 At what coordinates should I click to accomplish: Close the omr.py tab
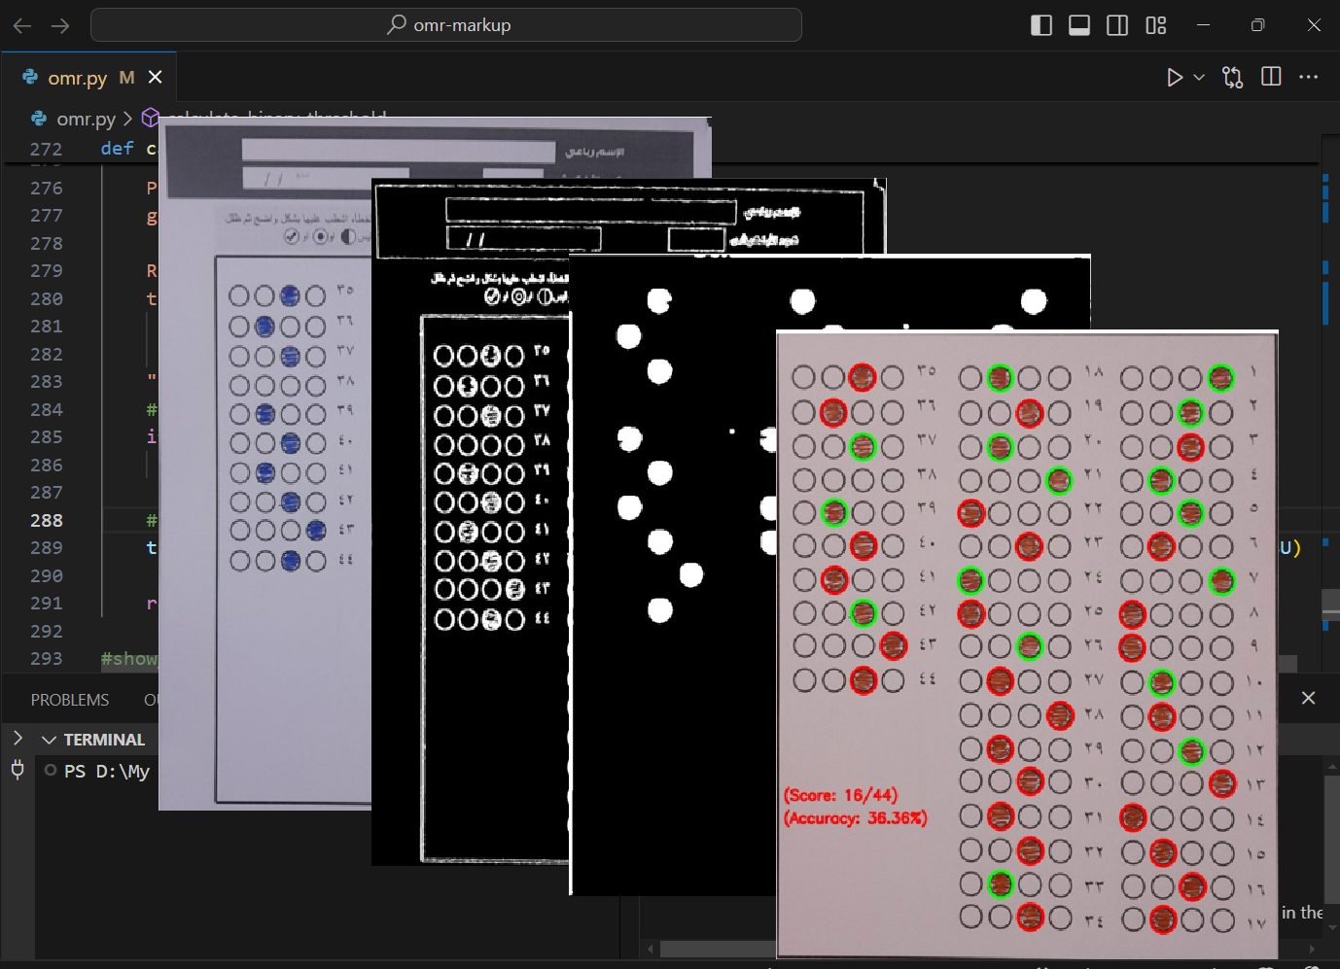coord(156,77)
